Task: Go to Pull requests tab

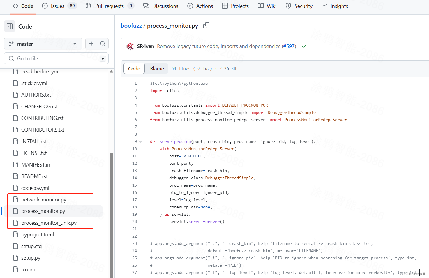Action: pos(110,6)
